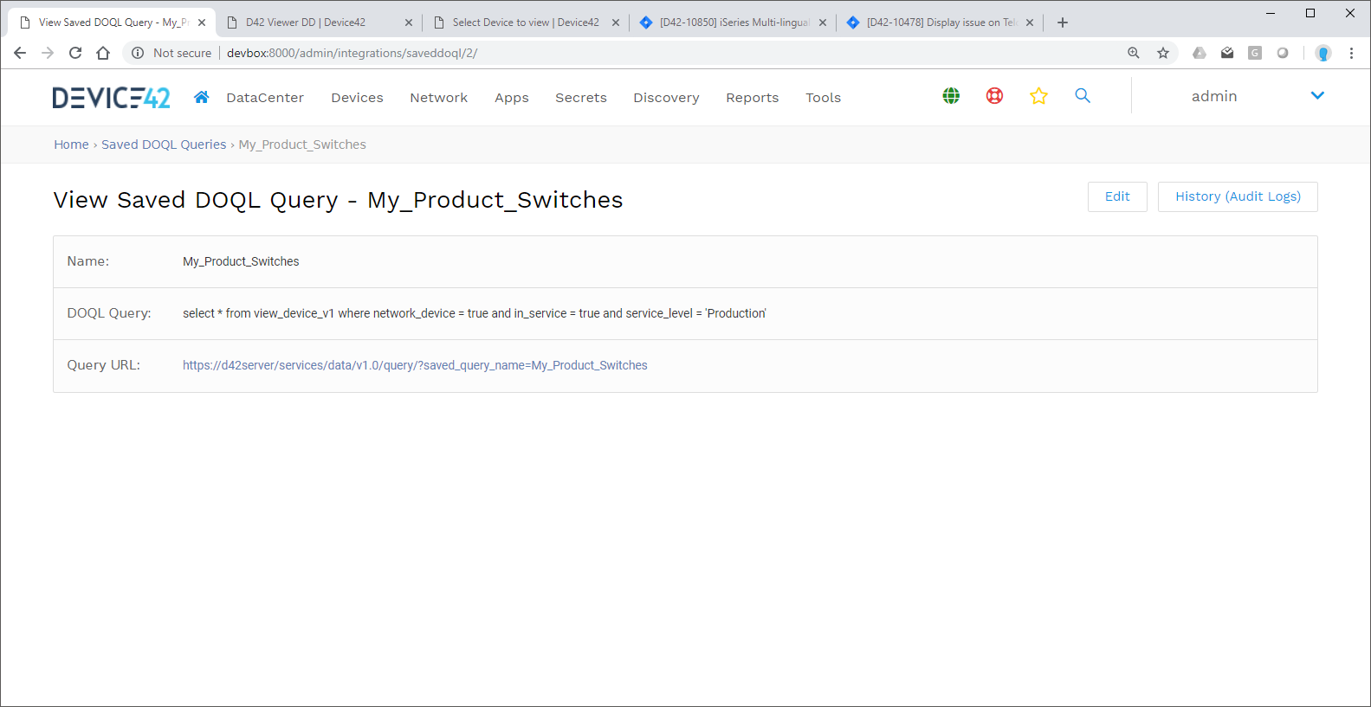Switch to the D42-10850 iSeries tab
The height and width of the screenshot is (707, 1371).
(x=733, y=22)
